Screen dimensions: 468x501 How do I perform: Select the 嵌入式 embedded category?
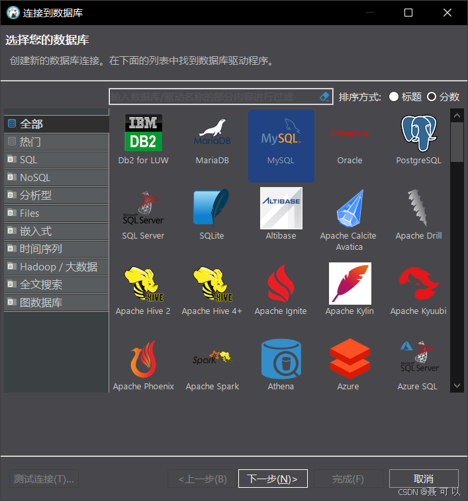pos(56,231)
